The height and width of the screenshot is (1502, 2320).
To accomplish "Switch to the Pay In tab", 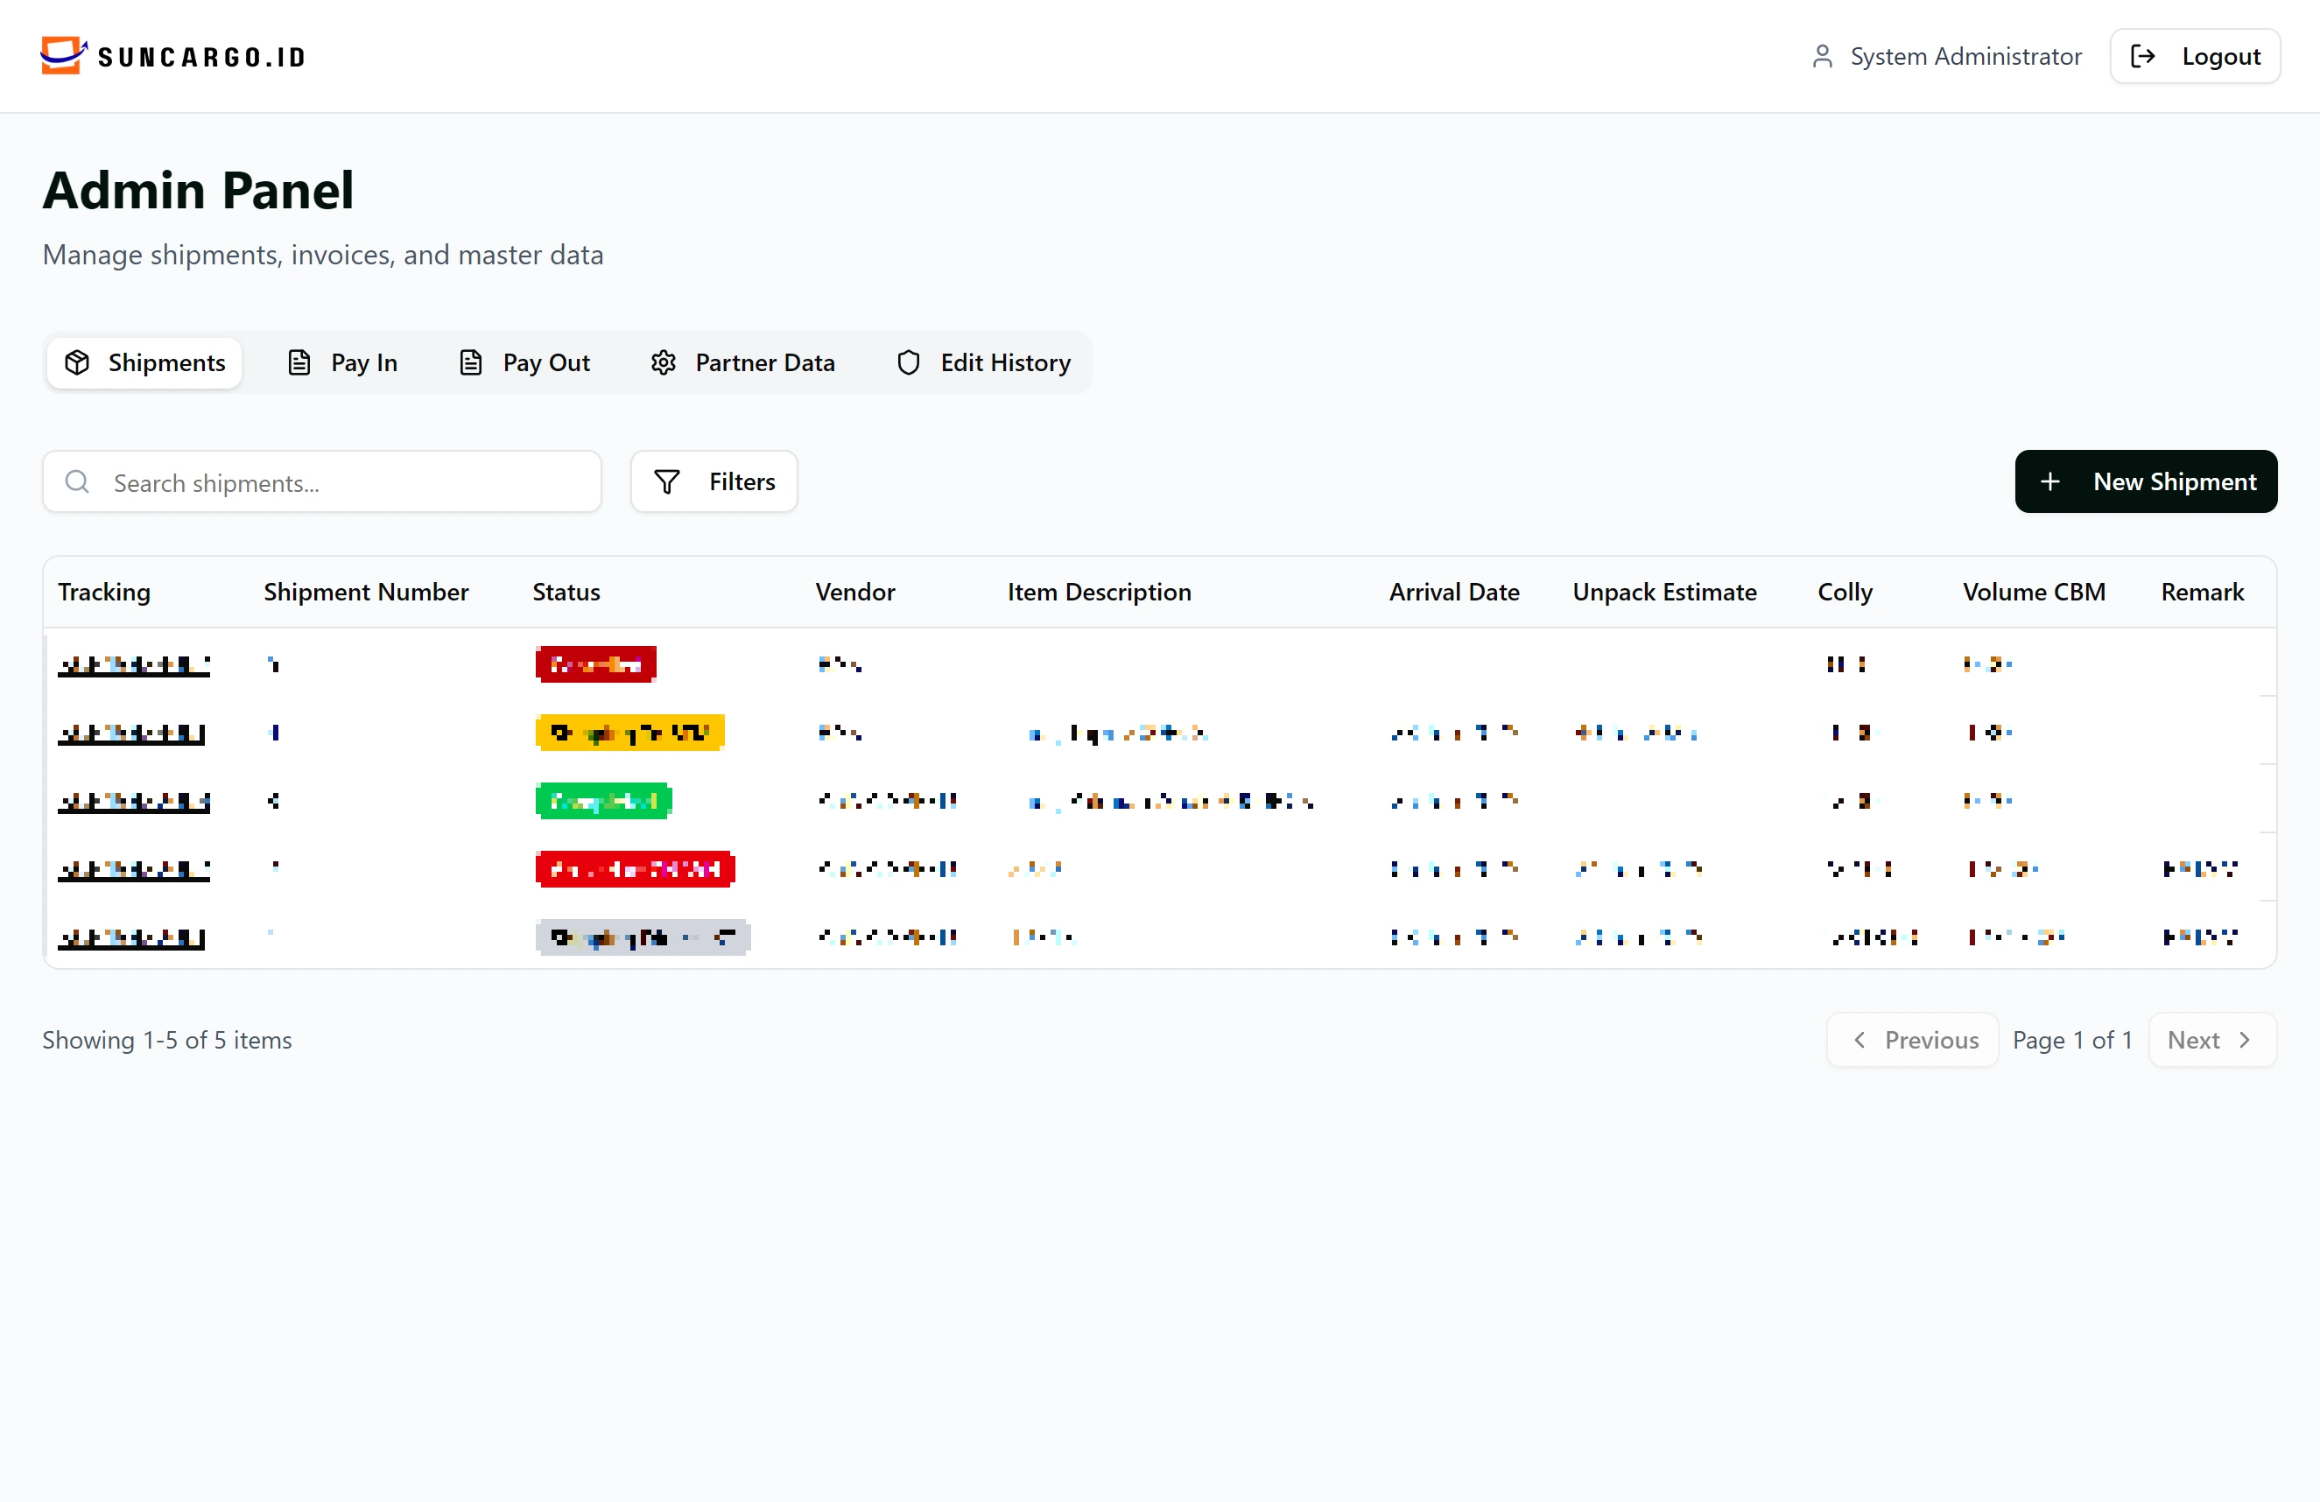I will pyautogui.click(x=342, y=362).
